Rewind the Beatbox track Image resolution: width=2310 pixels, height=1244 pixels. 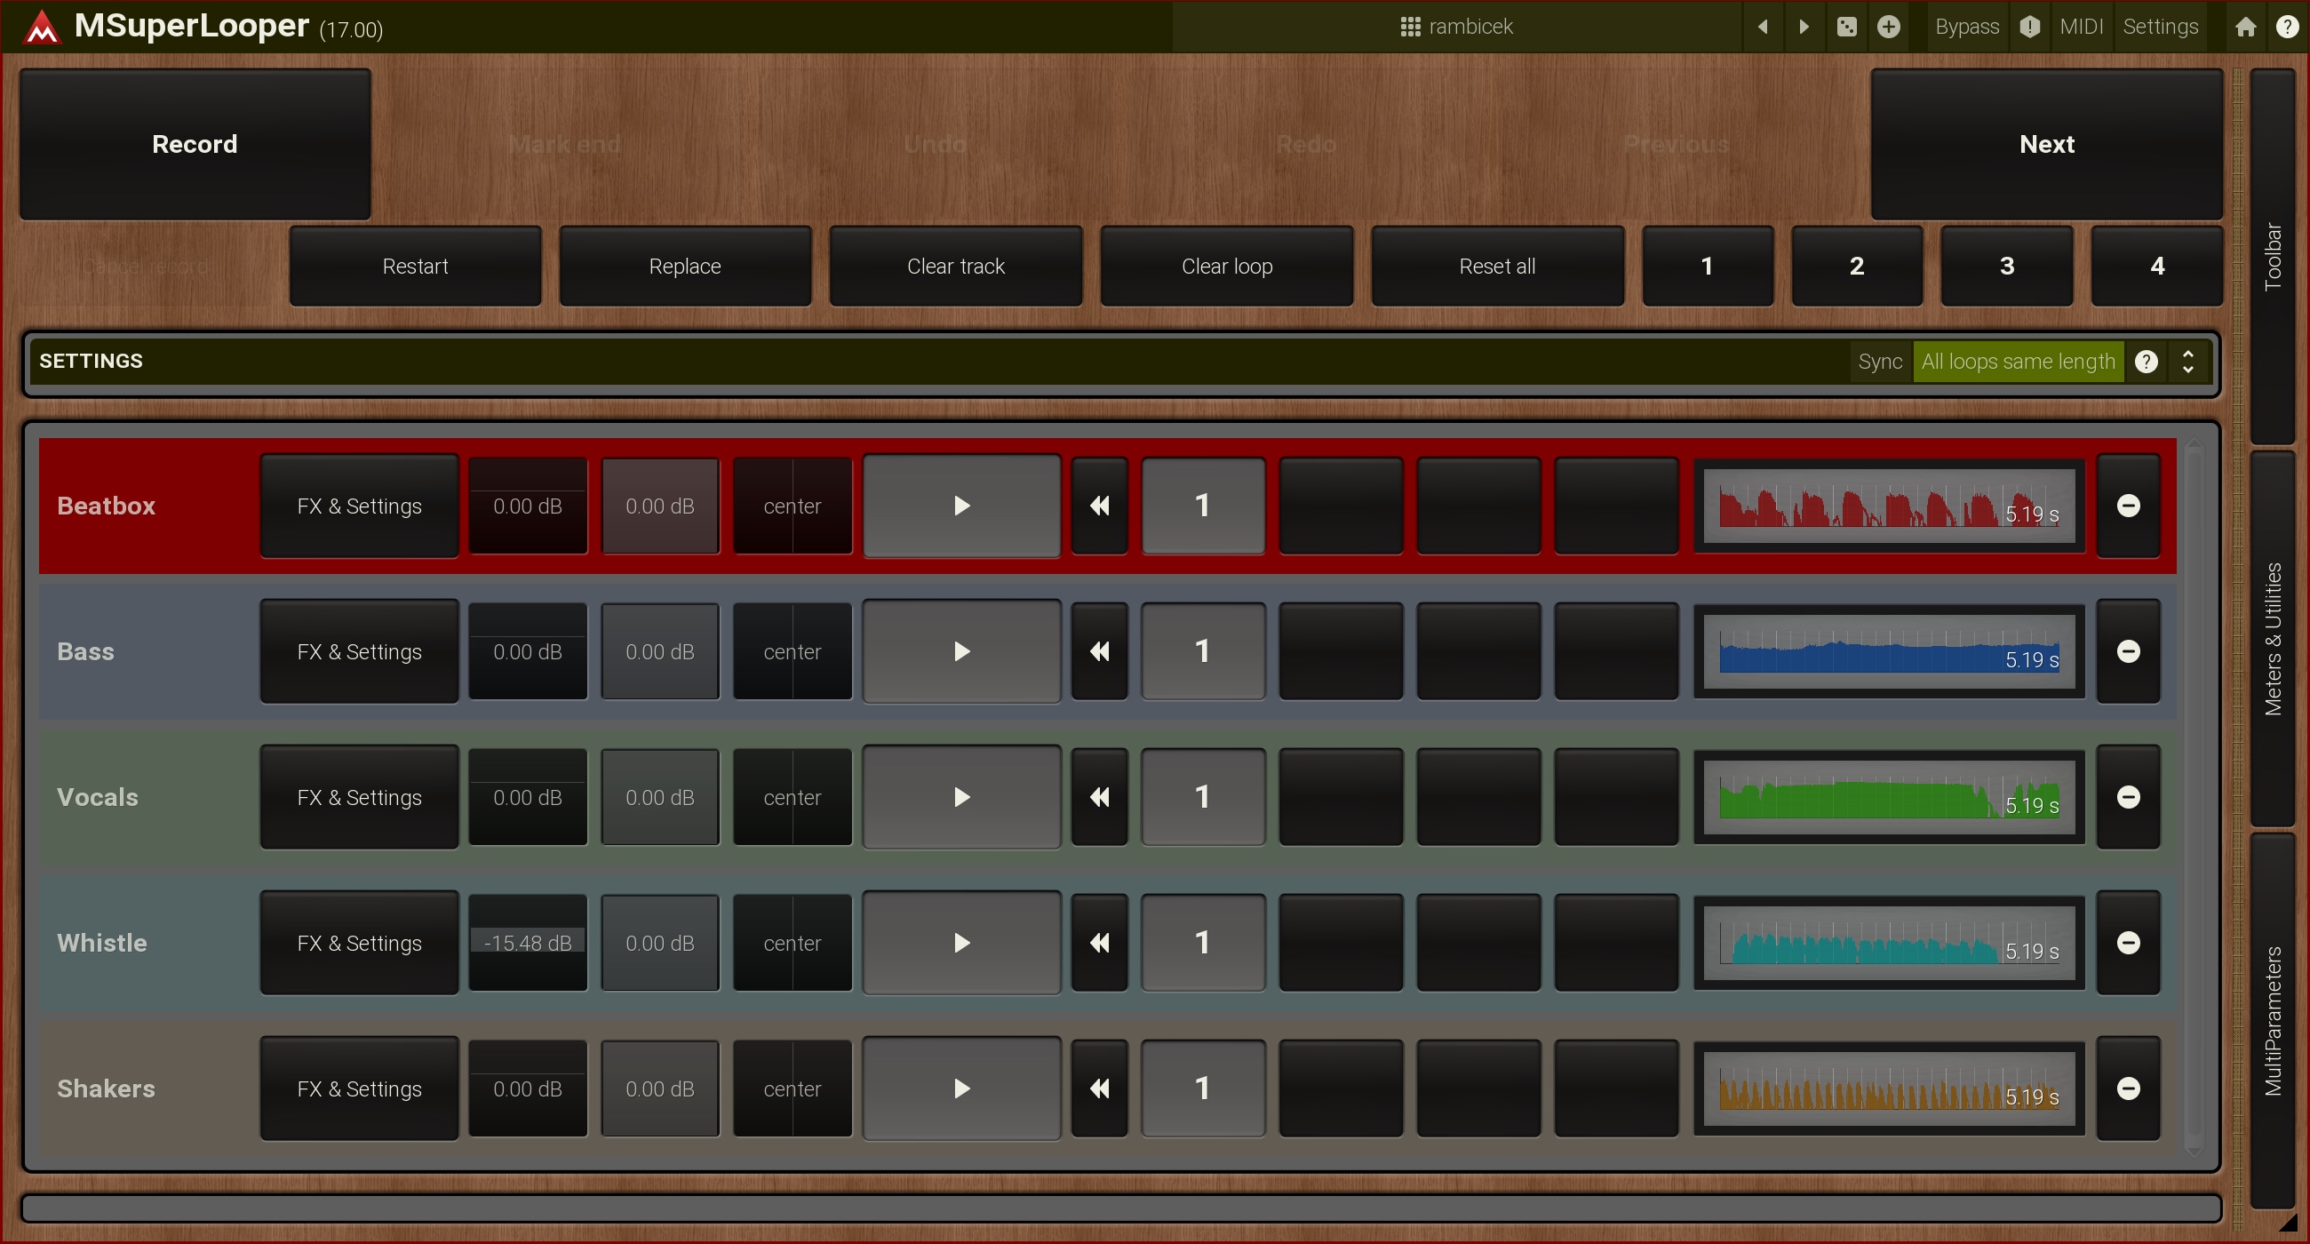point(1099,506)
